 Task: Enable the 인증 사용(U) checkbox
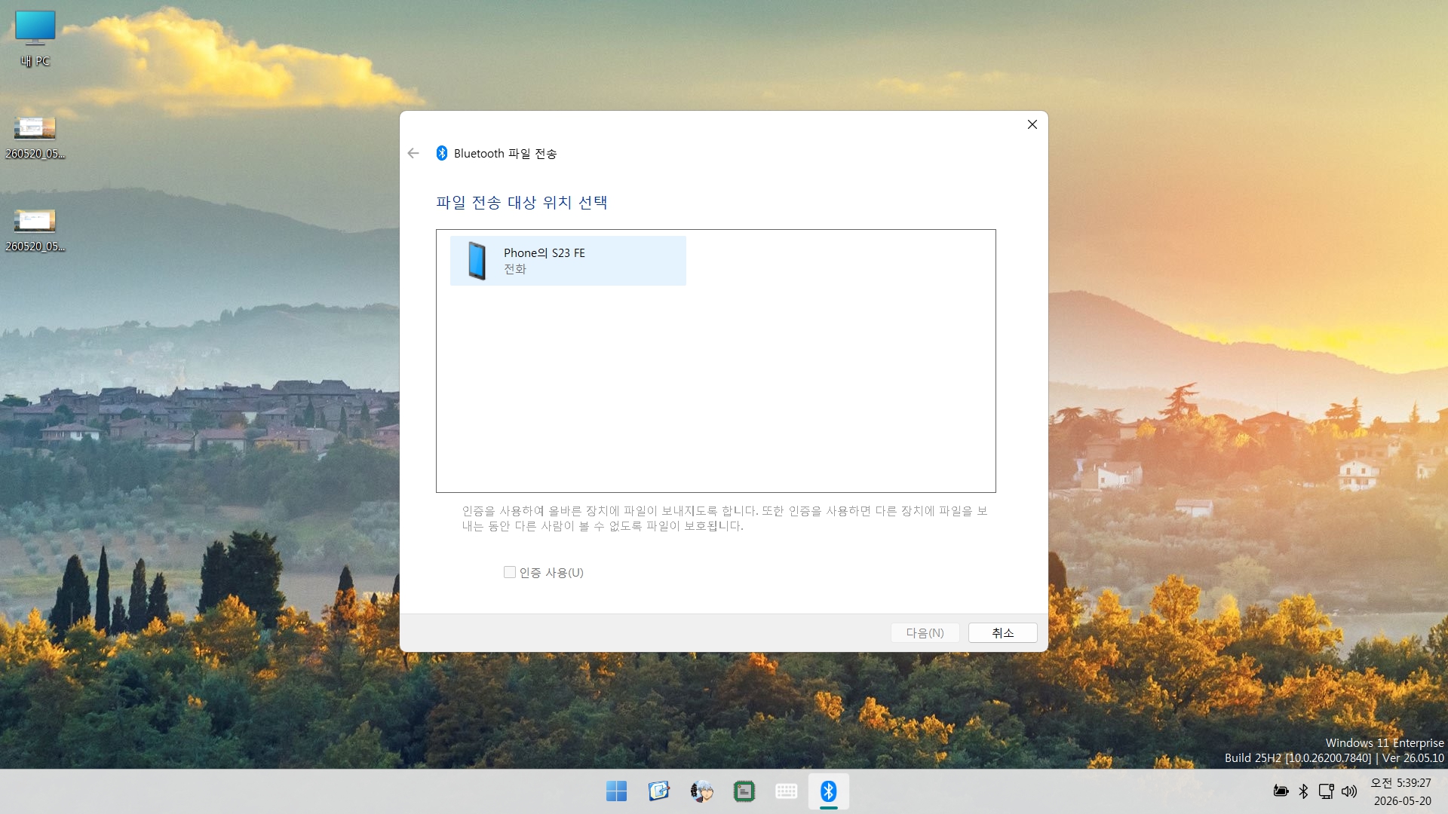point(510,572)
